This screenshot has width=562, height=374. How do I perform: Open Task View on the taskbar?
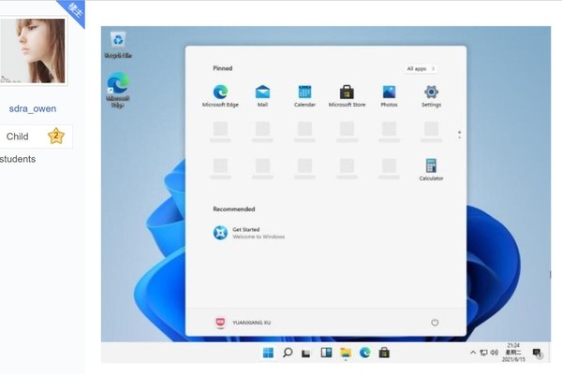click(305, 353)
